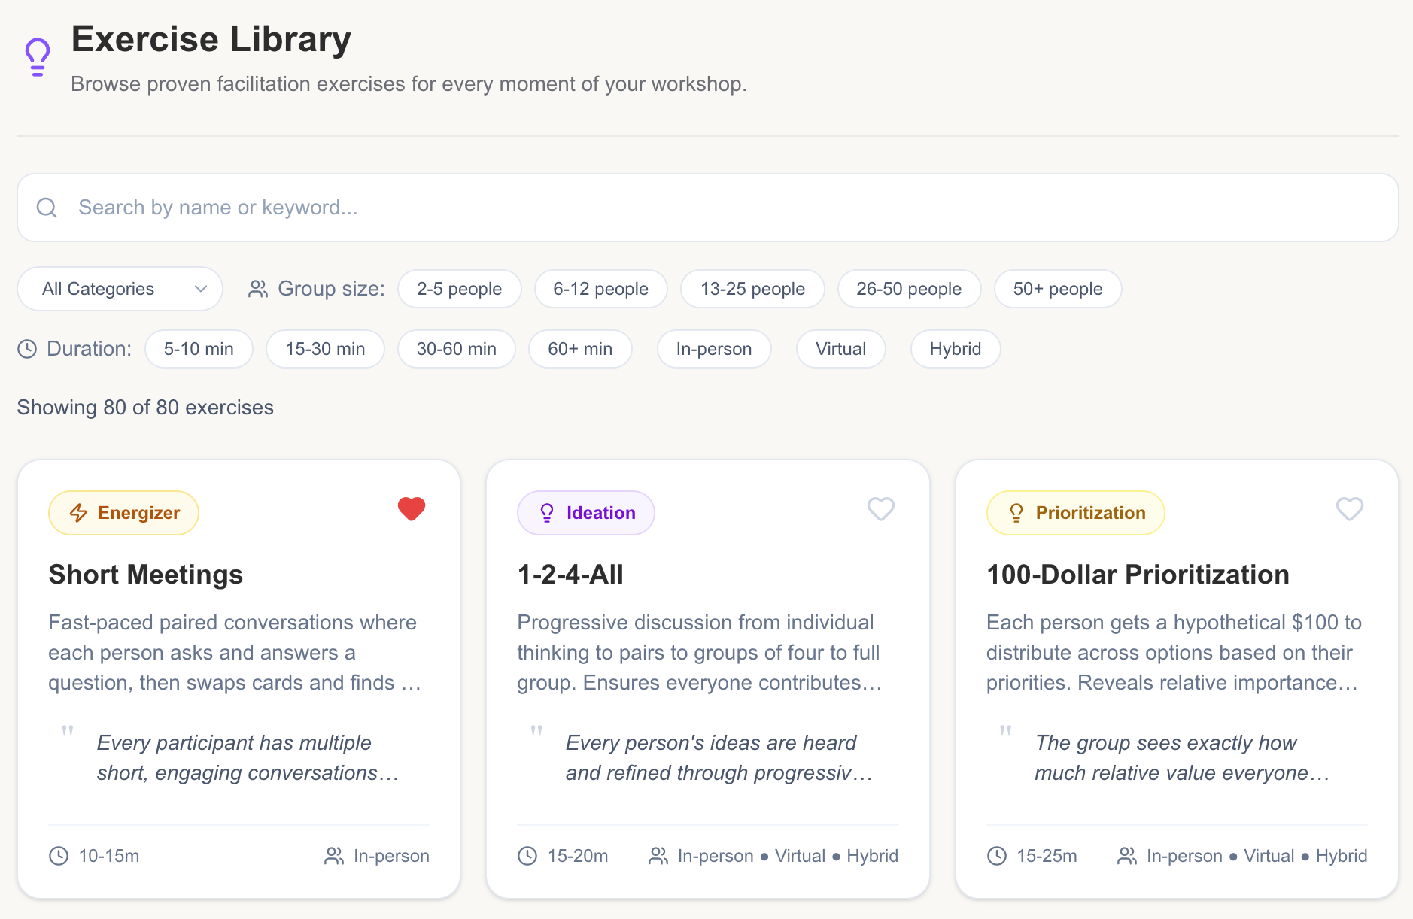The width and height of the screenshot is (1413, 919).
Task: Enable the Hybrid format filter
Action: (x=954, y=348)
